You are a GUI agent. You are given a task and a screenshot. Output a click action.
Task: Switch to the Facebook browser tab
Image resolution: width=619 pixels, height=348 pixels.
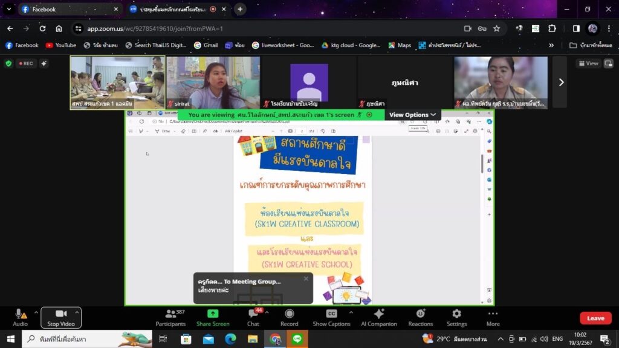[69, 9]
